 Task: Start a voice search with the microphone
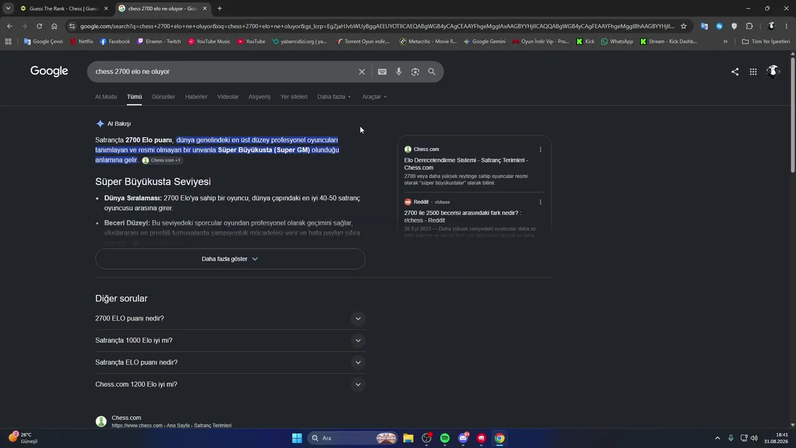point(399,72)
